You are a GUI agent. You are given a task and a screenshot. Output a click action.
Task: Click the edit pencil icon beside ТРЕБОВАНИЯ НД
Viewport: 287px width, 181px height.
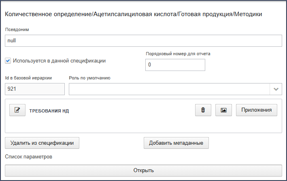coord(17,110)
